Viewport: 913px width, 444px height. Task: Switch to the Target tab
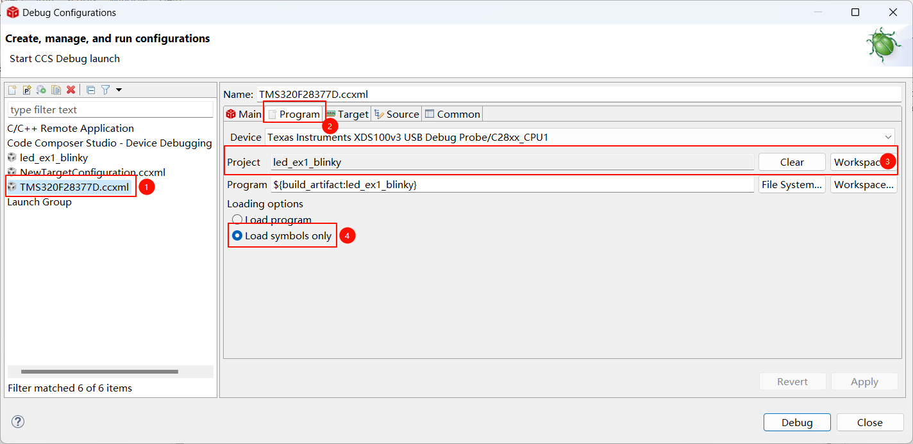347,115
